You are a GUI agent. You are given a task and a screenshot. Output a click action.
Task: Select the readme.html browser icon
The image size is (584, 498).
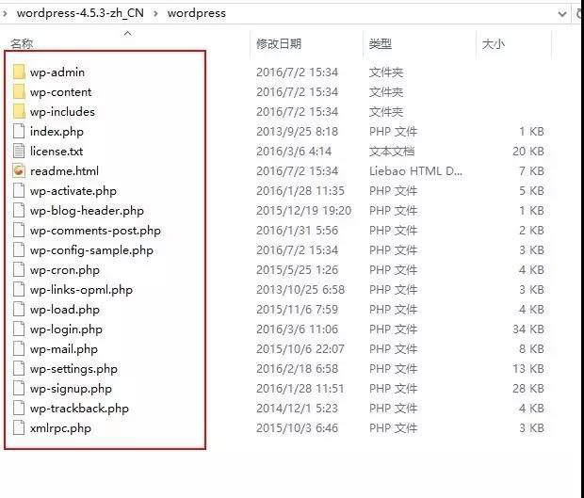(x=19, y=170)
